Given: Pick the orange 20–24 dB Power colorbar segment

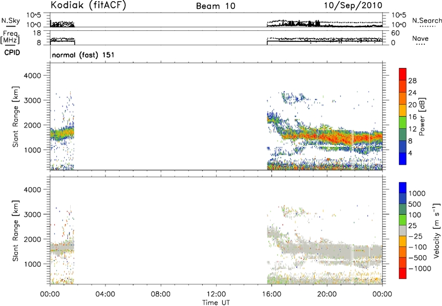Looking at the screenshot, I should point(403,98).
